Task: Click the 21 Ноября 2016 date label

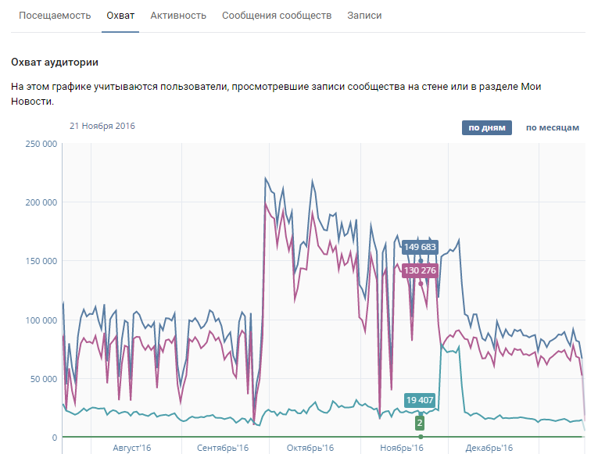Action: click(102, 126)
